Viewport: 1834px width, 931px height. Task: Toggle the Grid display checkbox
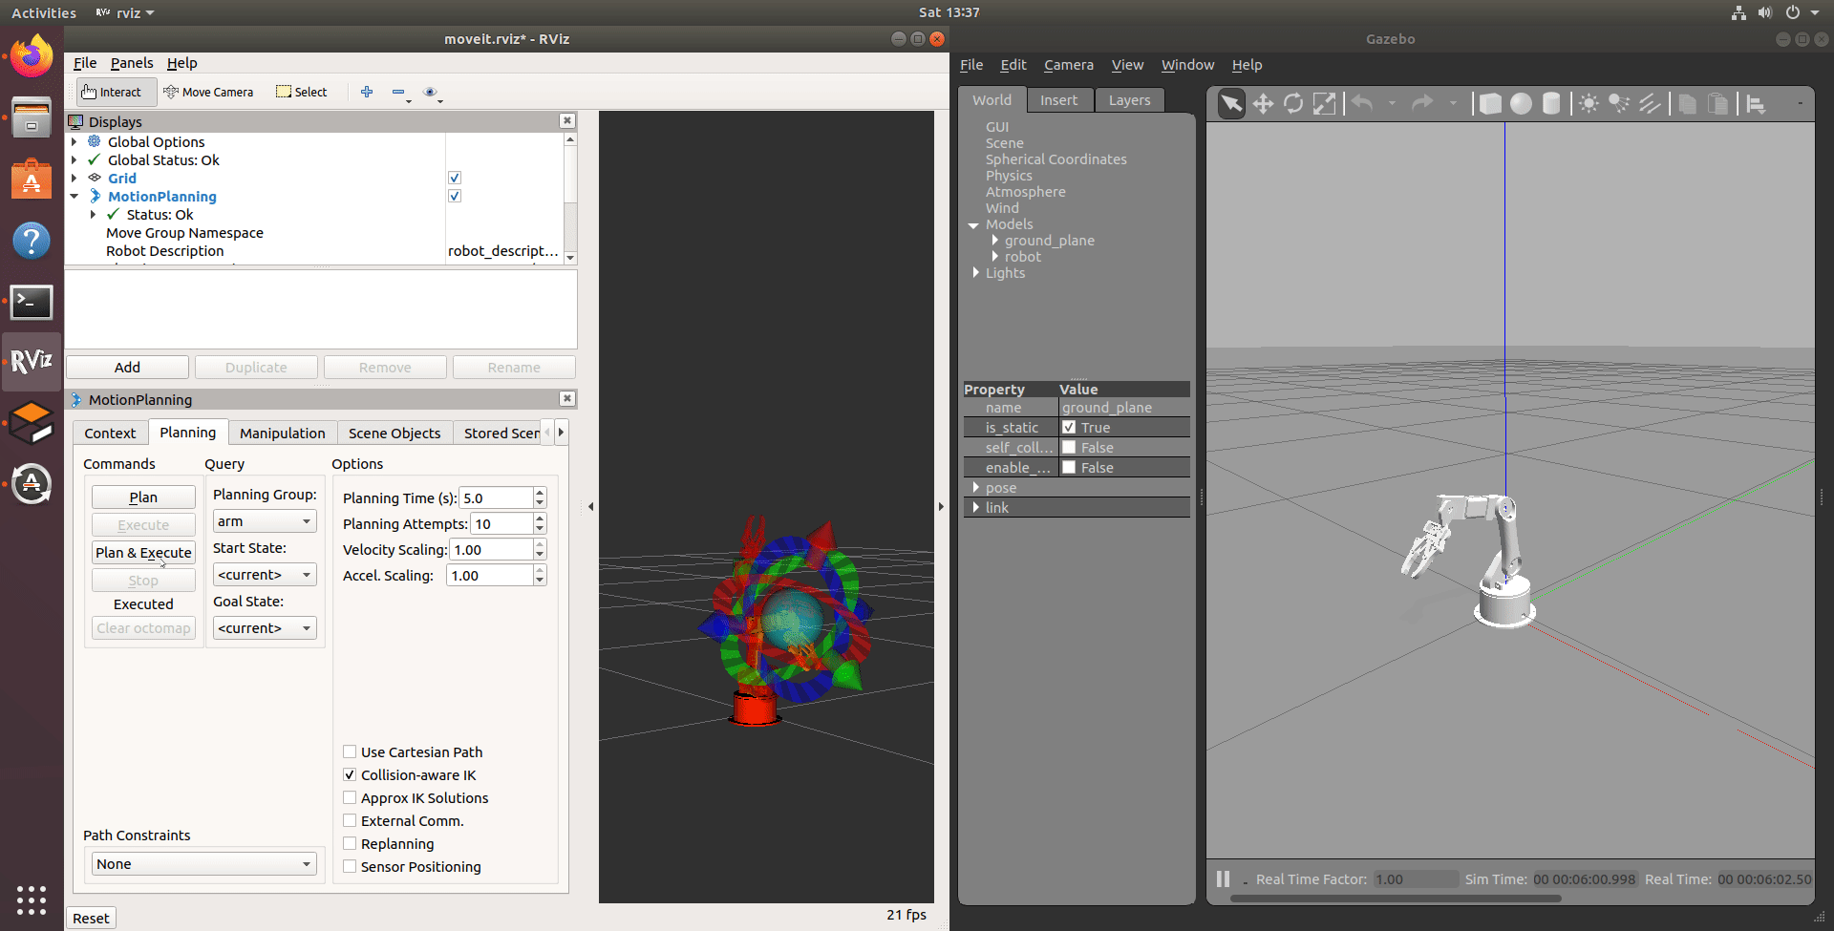point(455,178)
